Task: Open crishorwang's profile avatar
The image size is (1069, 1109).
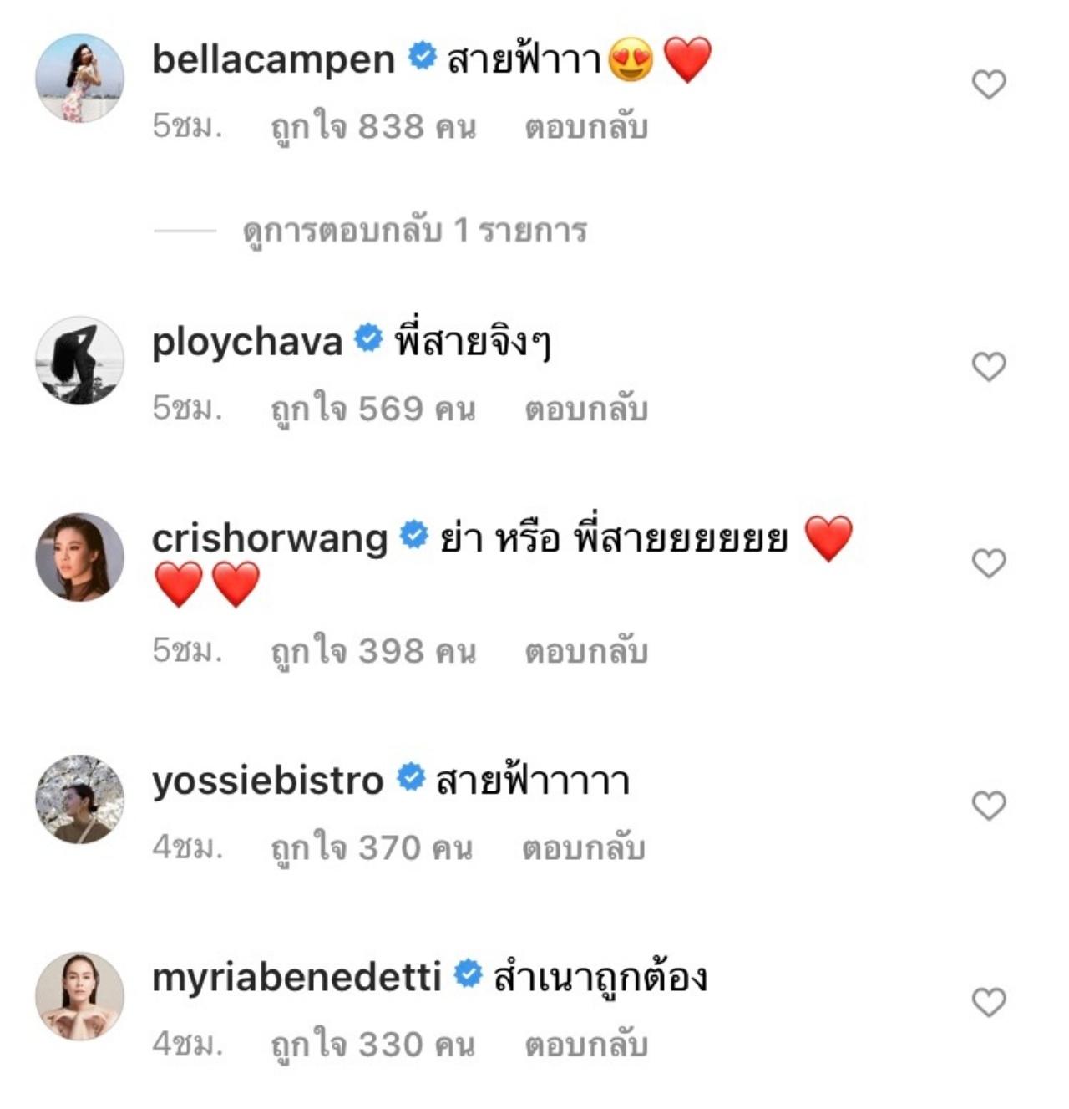Action: [79, 557]
